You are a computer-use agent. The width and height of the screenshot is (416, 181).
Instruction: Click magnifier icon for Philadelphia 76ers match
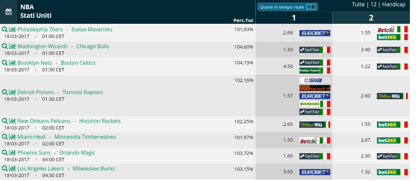(x=5, y=29)
